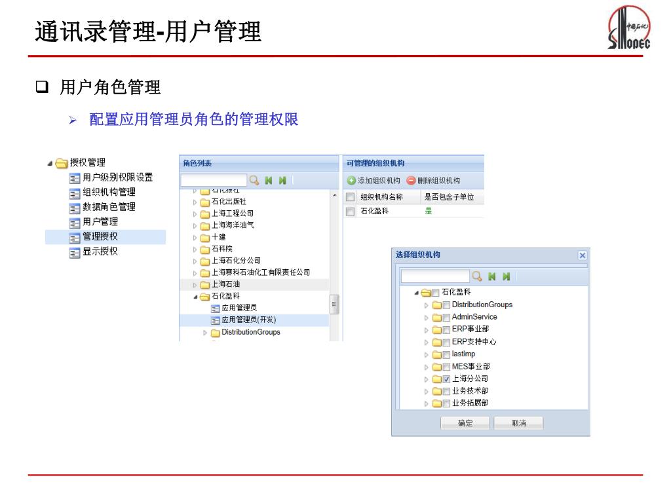This screenshot has height=503, width=671.
Task: Click green plus icon for 添加组织机构
Action: tap(351, 181)
